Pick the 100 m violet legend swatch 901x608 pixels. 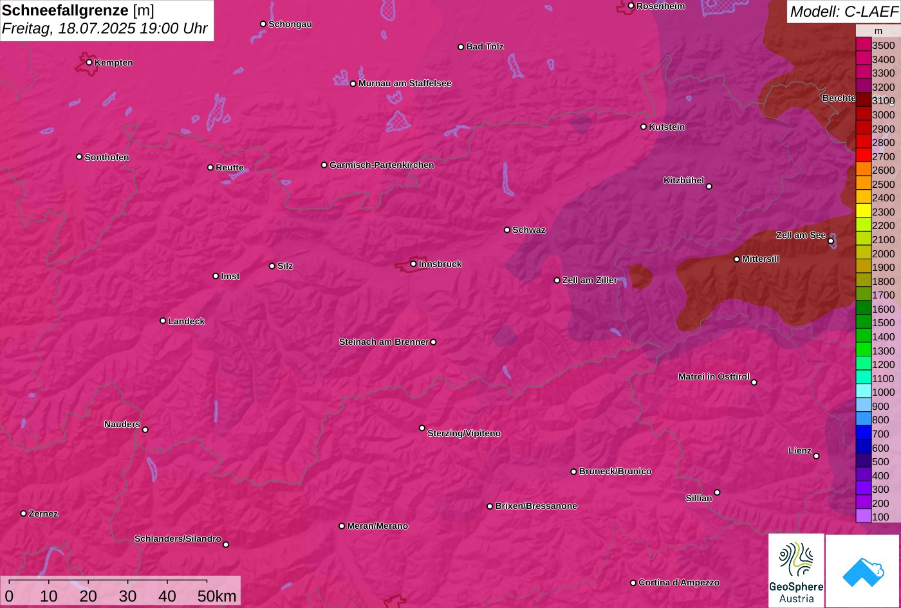coord(863,516)
